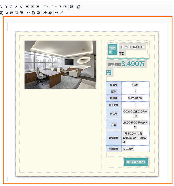
Task: Click the duplicate/copy block icon
Action: (x=78, y=7)
